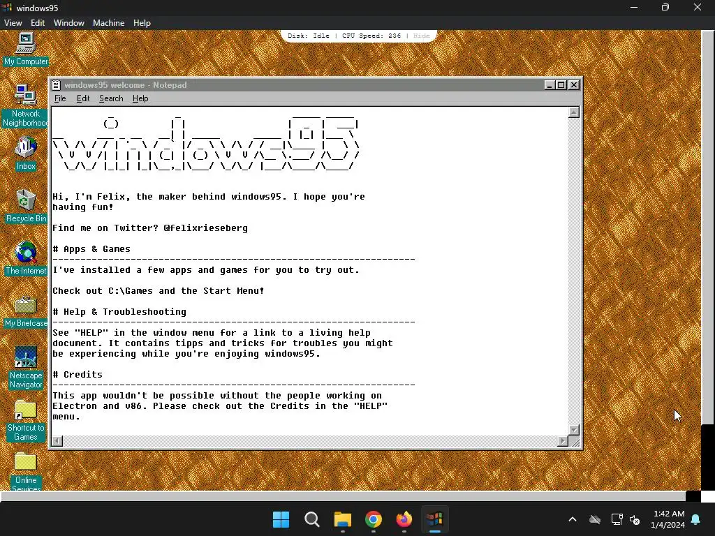Open File Explorer from the taskbar
Viewport: 715px width, 536px height.
tap(342, 519)
